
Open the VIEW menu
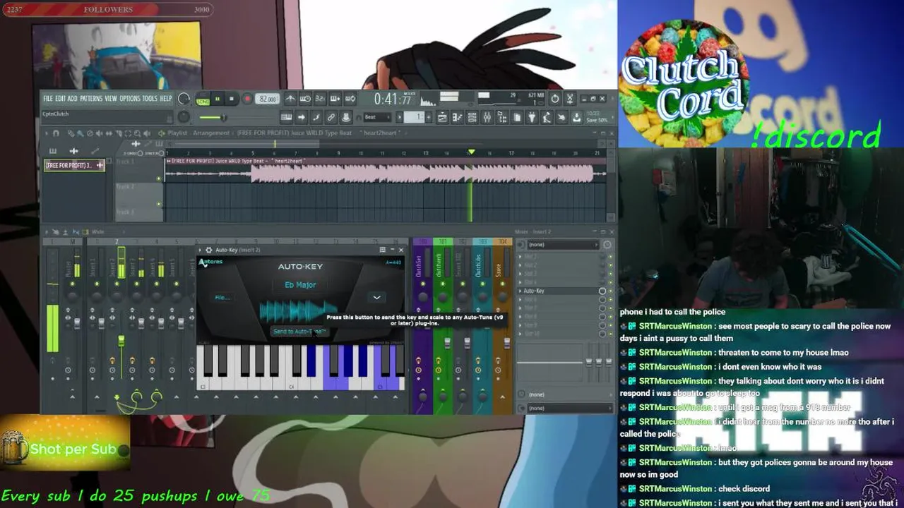111,99
